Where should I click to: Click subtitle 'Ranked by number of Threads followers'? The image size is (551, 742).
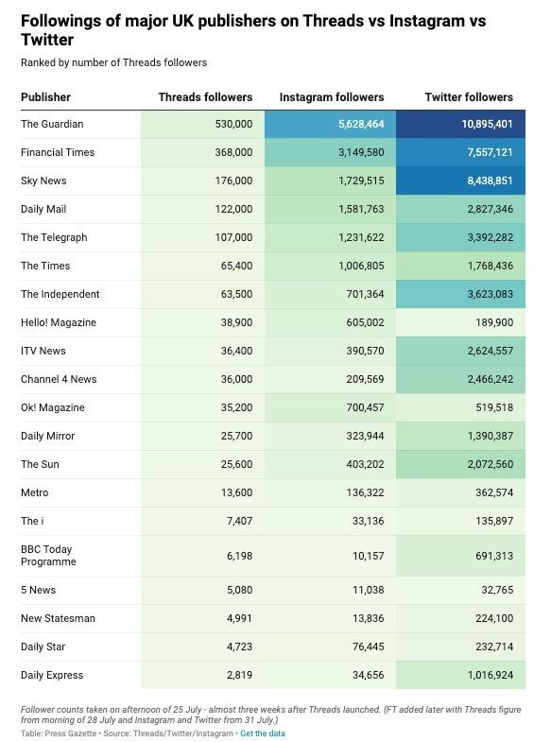point(114,62)
